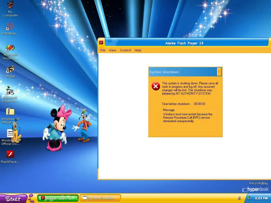The width and height of the screenshot is (271, 203).
Task: Click the 'This system is shutting down' text
Action: coord(190,88)
